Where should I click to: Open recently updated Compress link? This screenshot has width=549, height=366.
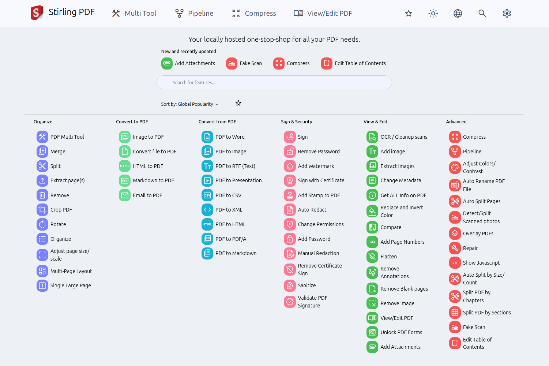pos(292,63)
